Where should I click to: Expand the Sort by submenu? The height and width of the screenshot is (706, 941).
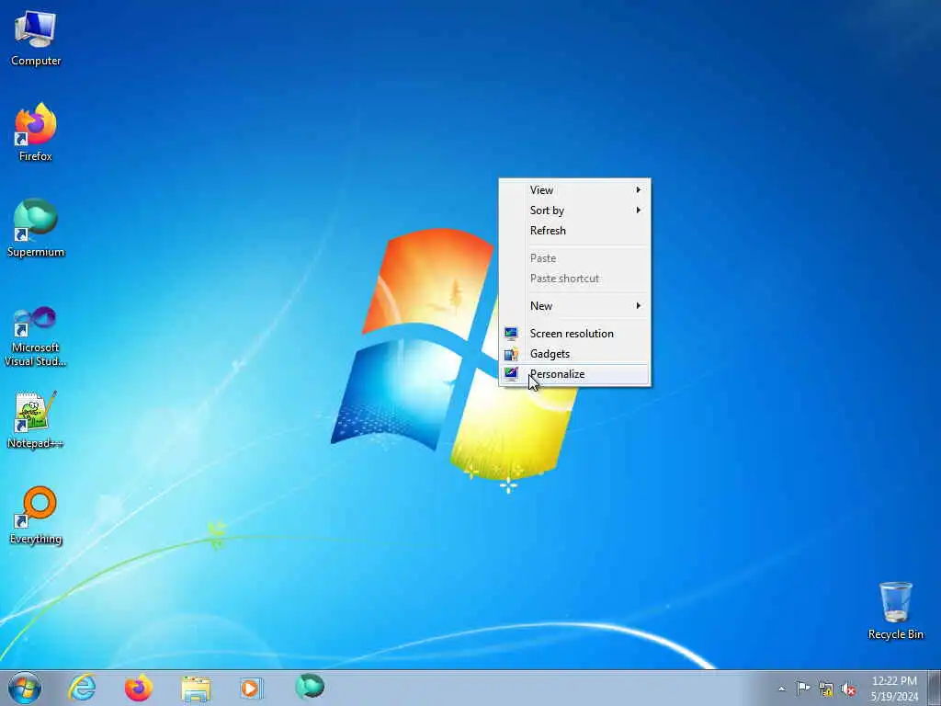point(575,211)
